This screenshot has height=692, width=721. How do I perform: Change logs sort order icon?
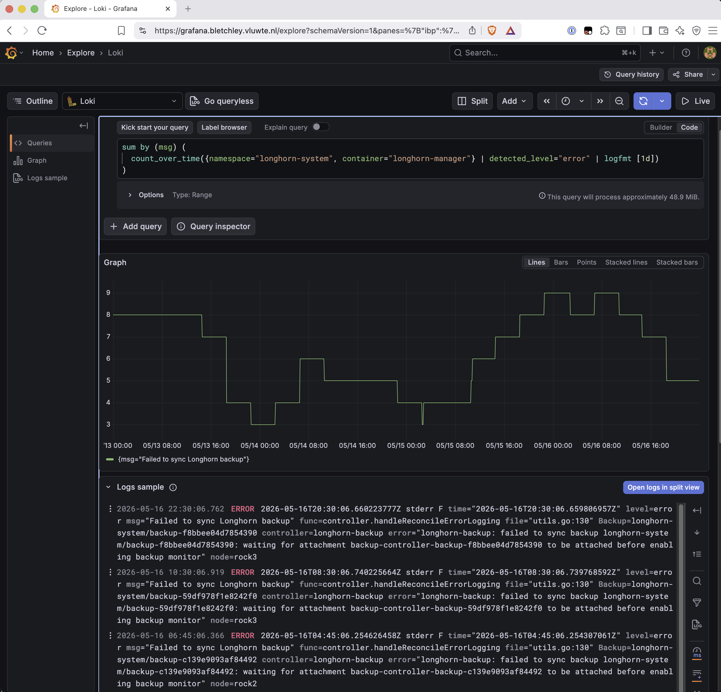[697, 554]
